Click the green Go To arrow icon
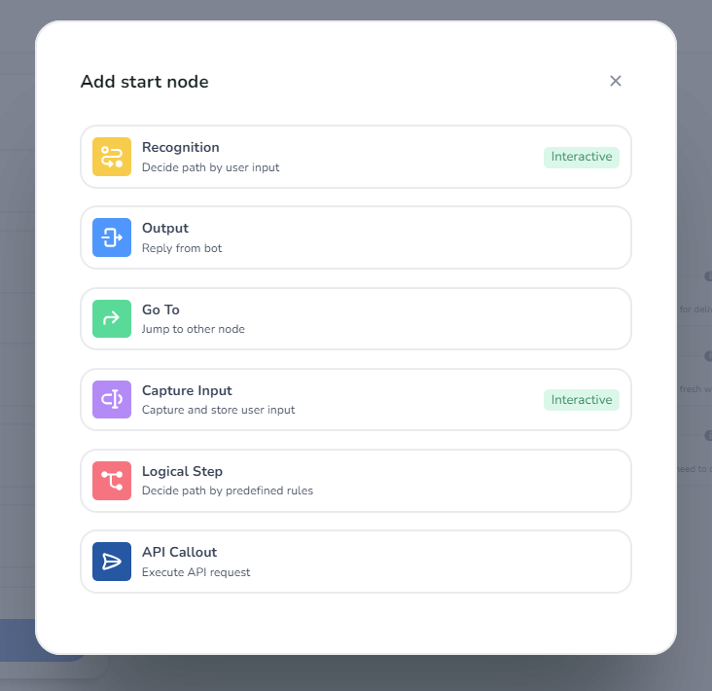This screenshot has width=712, height=691. (112, 318)
